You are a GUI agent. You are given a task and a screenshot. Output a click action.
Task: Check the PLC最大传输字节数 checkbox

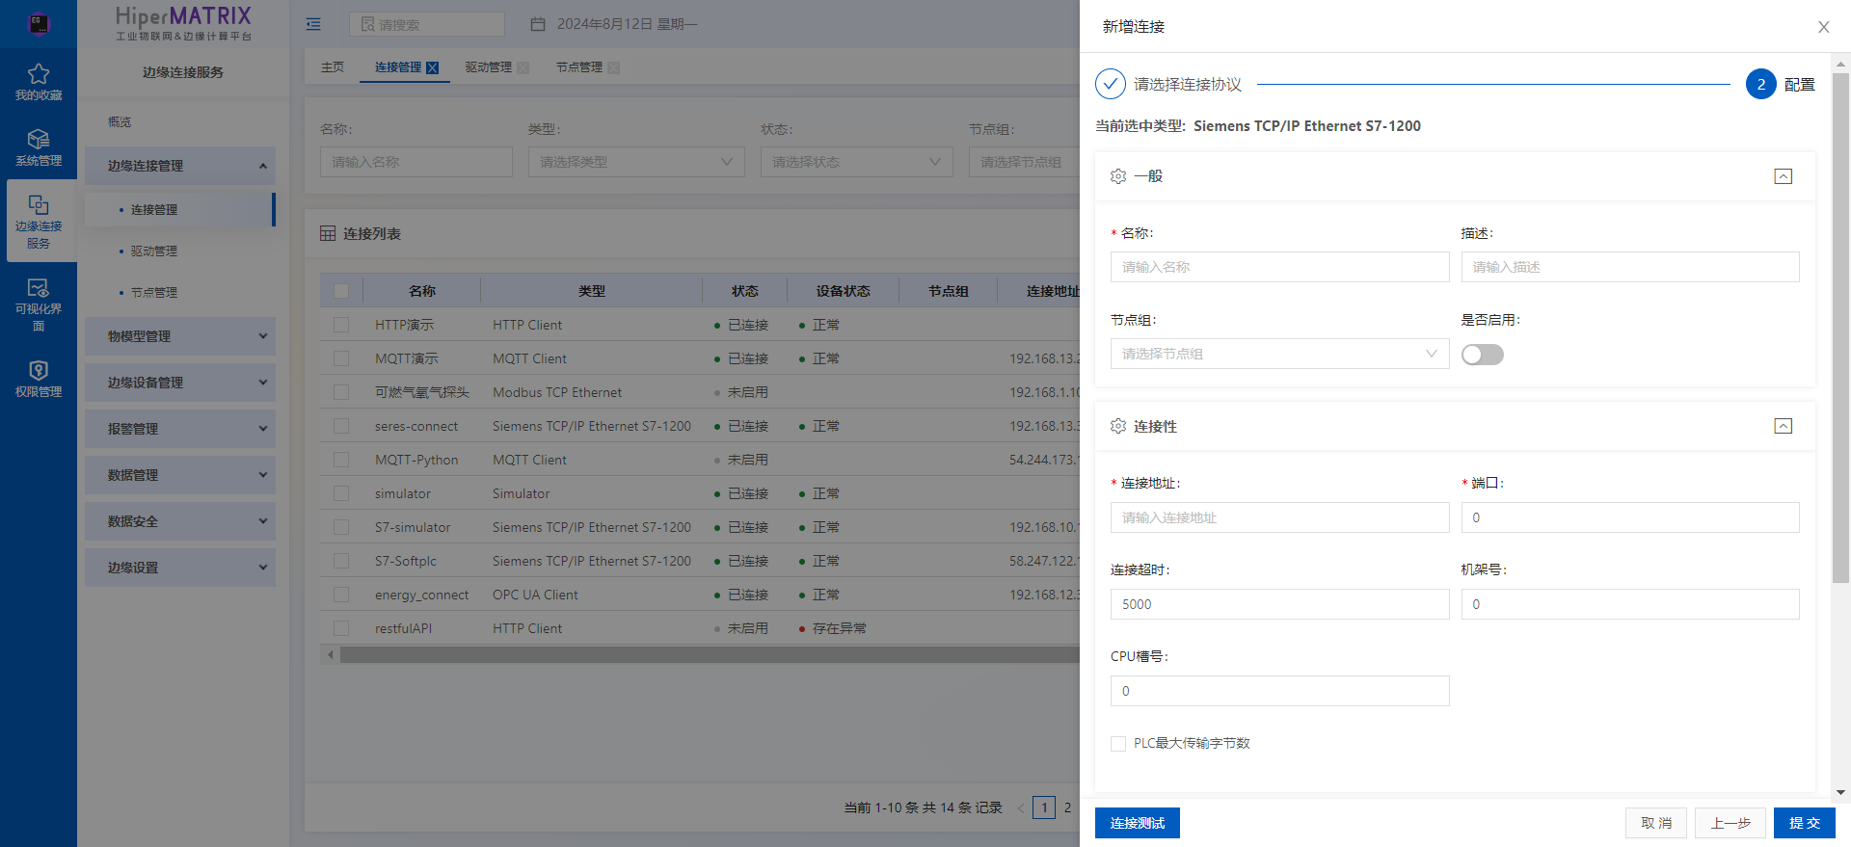(x=1118, y=744)
